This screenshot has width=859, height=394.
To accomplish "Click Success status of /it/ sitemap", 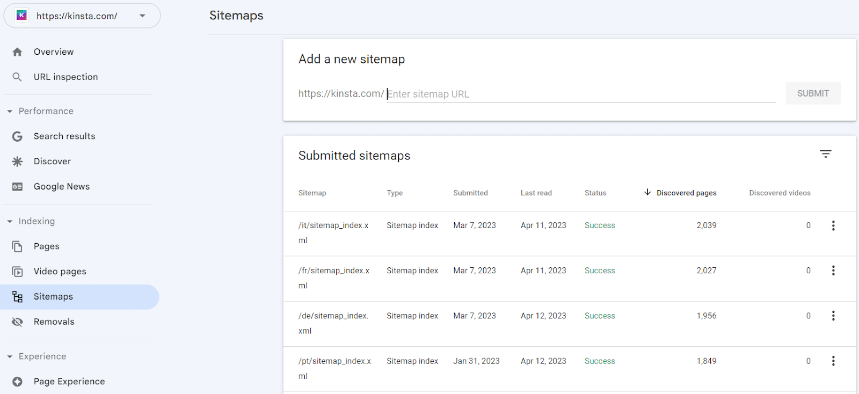I will tap(600, 225).
